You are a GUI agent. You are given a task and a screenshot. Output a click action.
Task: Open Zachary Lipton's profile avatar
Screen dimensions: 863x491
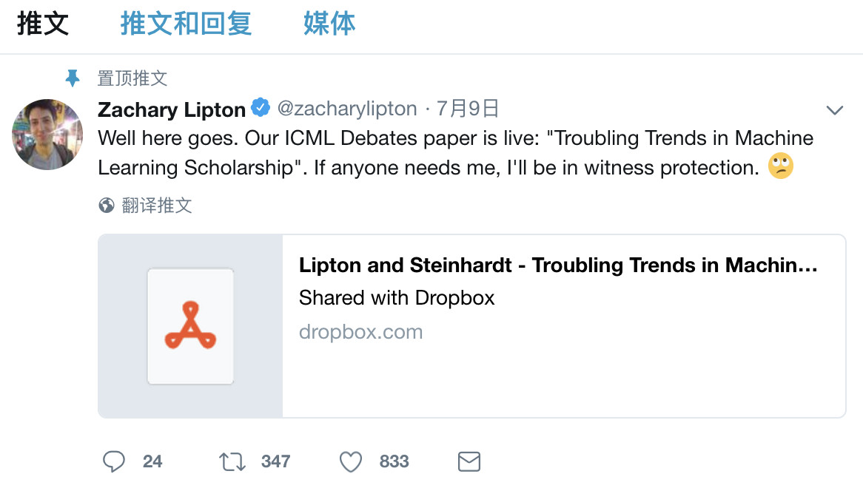point(47,135)
